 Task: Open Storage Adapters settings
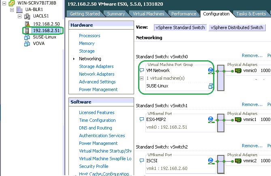tap(96, 66)
